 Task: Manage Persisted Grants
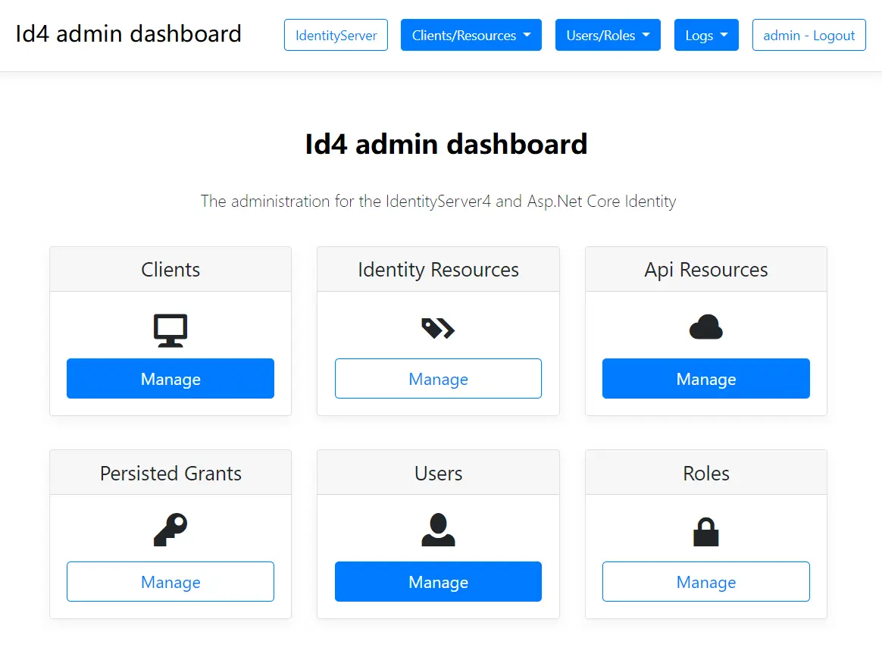click(x=170, y=582)
